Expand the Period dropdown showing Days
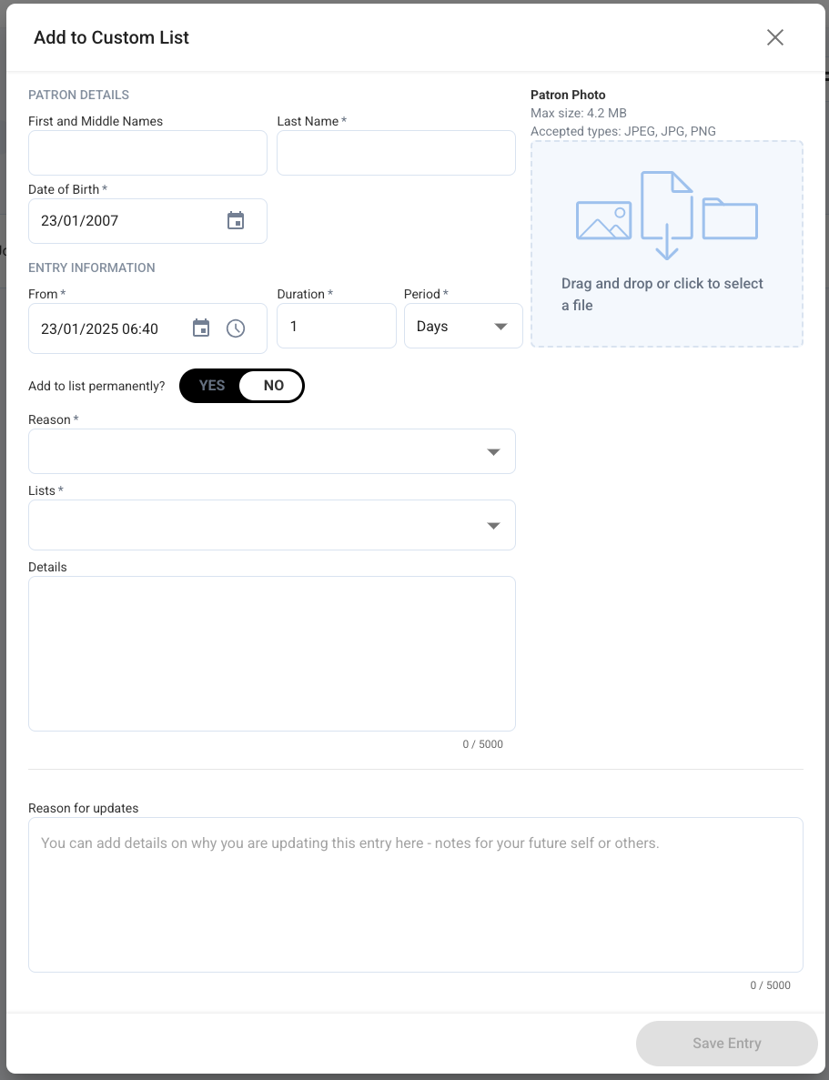This screenshot has height=1080, width=829. (463, 326)
